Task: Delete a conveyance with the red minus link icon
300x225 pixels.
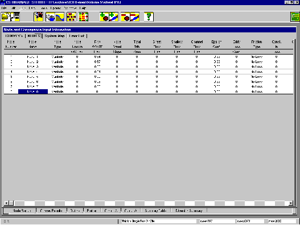Action: click(135, 16)
